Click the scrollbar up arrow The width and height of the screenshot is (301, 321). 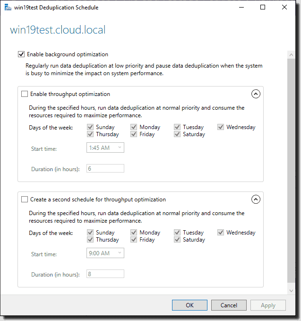pos(291,55)
